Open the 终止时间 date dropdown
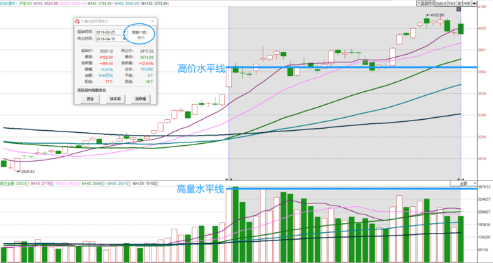This screenshot has width=493, height=263. pos(124,38)
